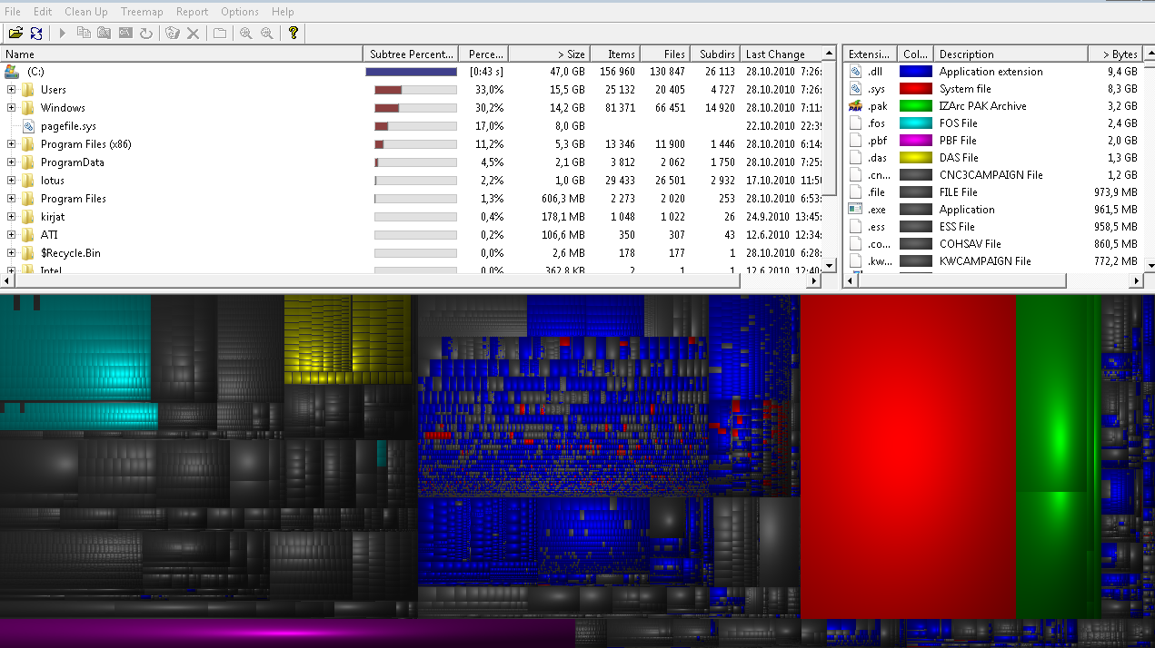Expand the Program Files (x86) node
The height and width of the screenshot is (648, 1155).
coord(11,144)
